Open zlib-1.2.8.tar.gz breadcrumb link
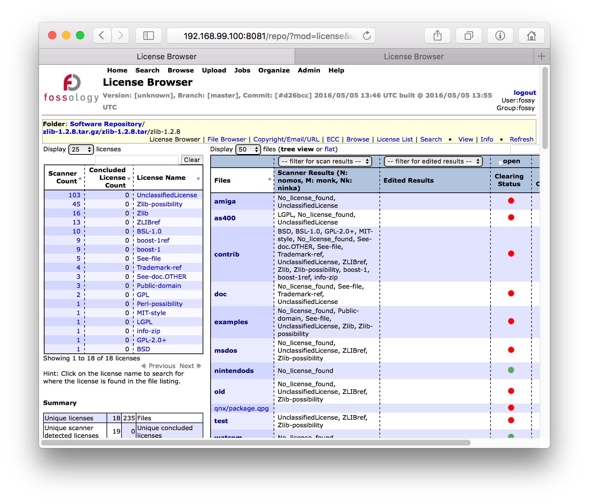This screenshot has height=504, width=589. [71, 131]
